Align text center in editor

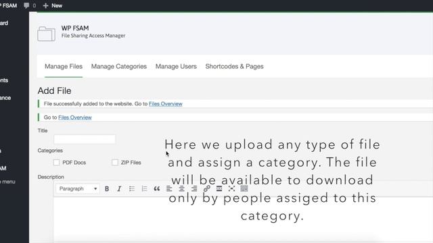coord(181,189)
